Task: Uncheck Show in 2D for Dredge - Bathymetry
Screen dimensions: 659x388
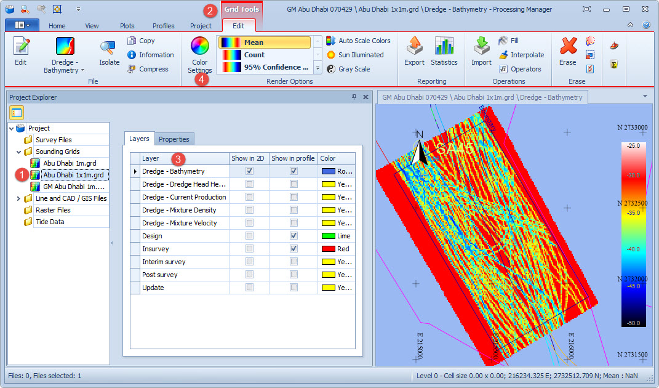Action: (x=249, y=171)
